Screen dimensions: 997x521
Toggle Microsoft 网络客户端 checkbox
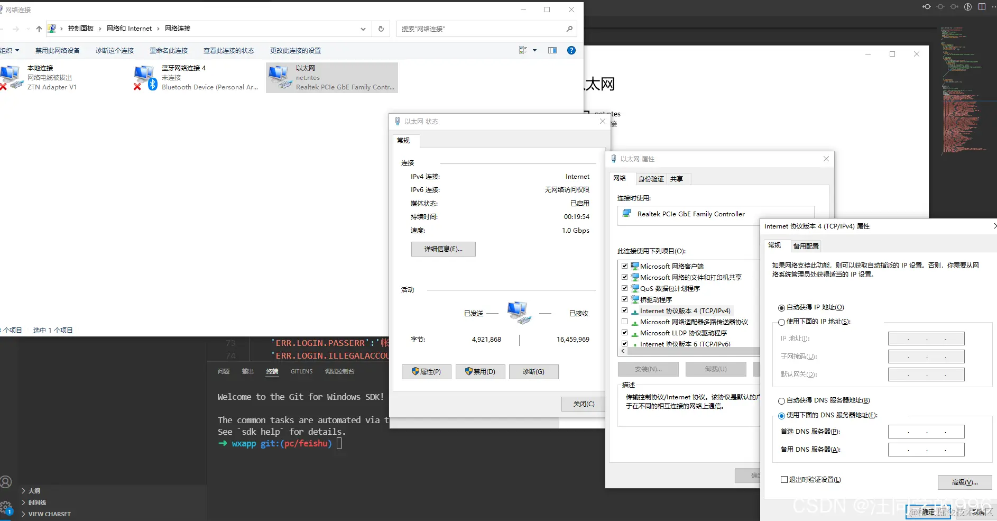point(625,266)
